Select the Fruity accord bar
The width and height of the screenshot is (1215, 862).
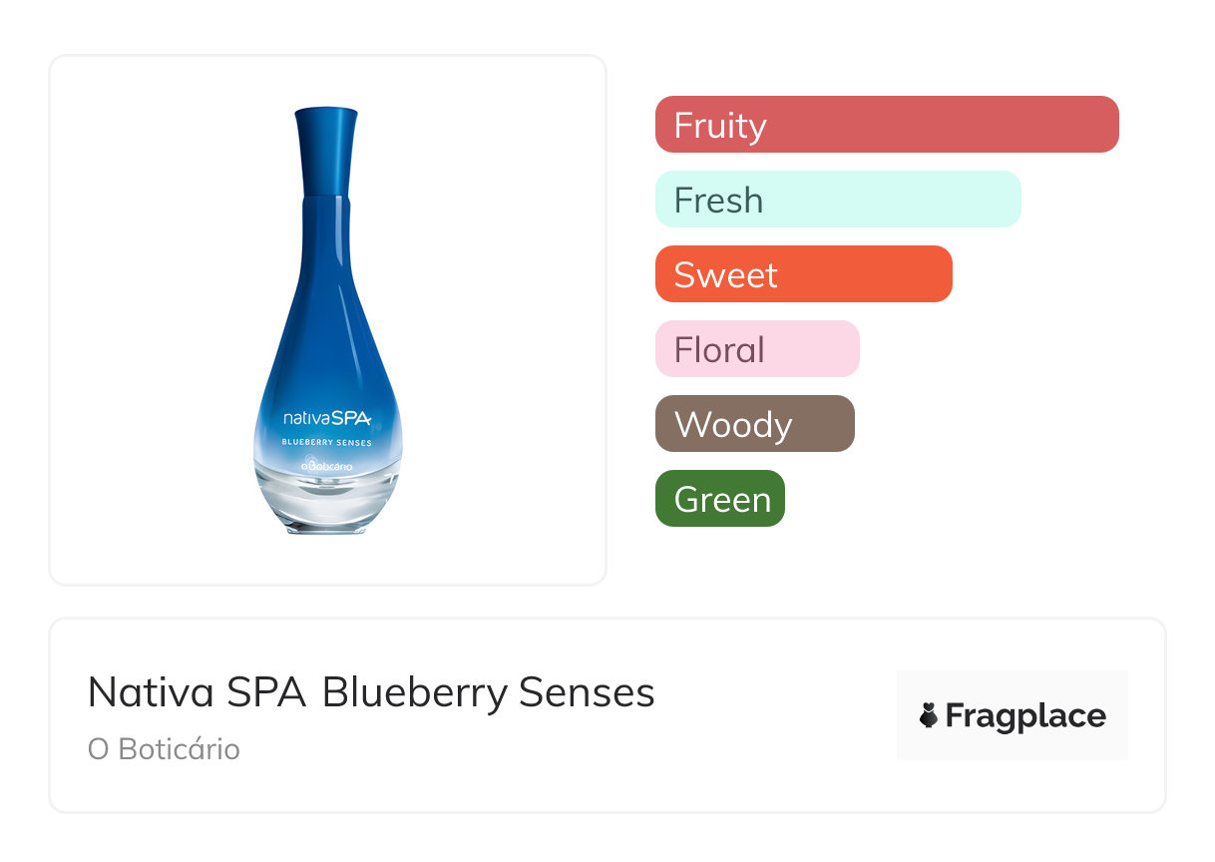click(x=887, y=125)
